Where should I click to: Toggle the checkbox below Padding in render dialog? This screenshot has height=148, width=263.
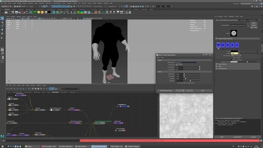point(176,83)
